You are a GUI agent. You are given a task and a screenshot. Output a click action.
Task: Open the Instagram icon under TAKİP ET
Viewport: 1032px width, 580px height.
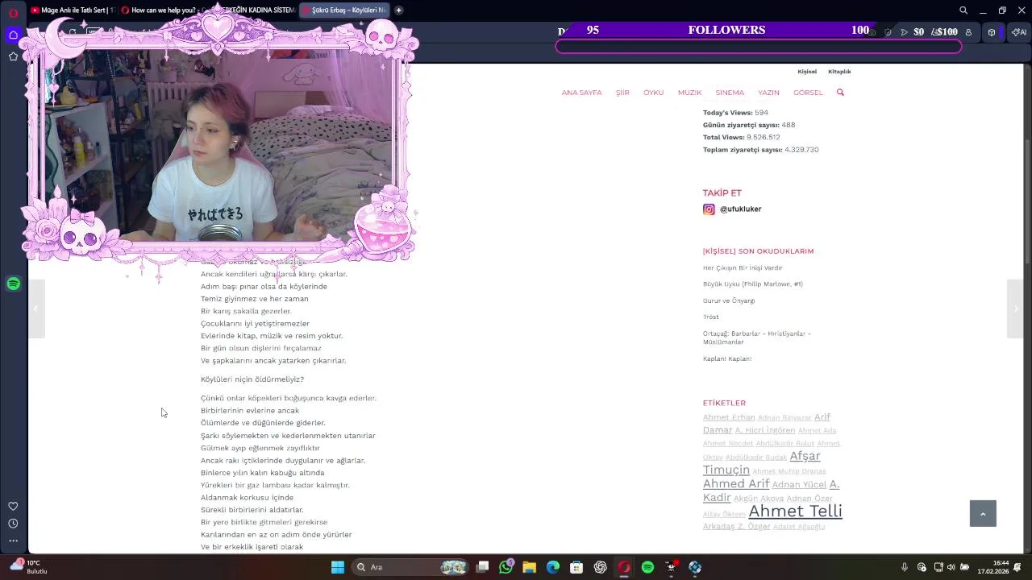pos(709,209)
